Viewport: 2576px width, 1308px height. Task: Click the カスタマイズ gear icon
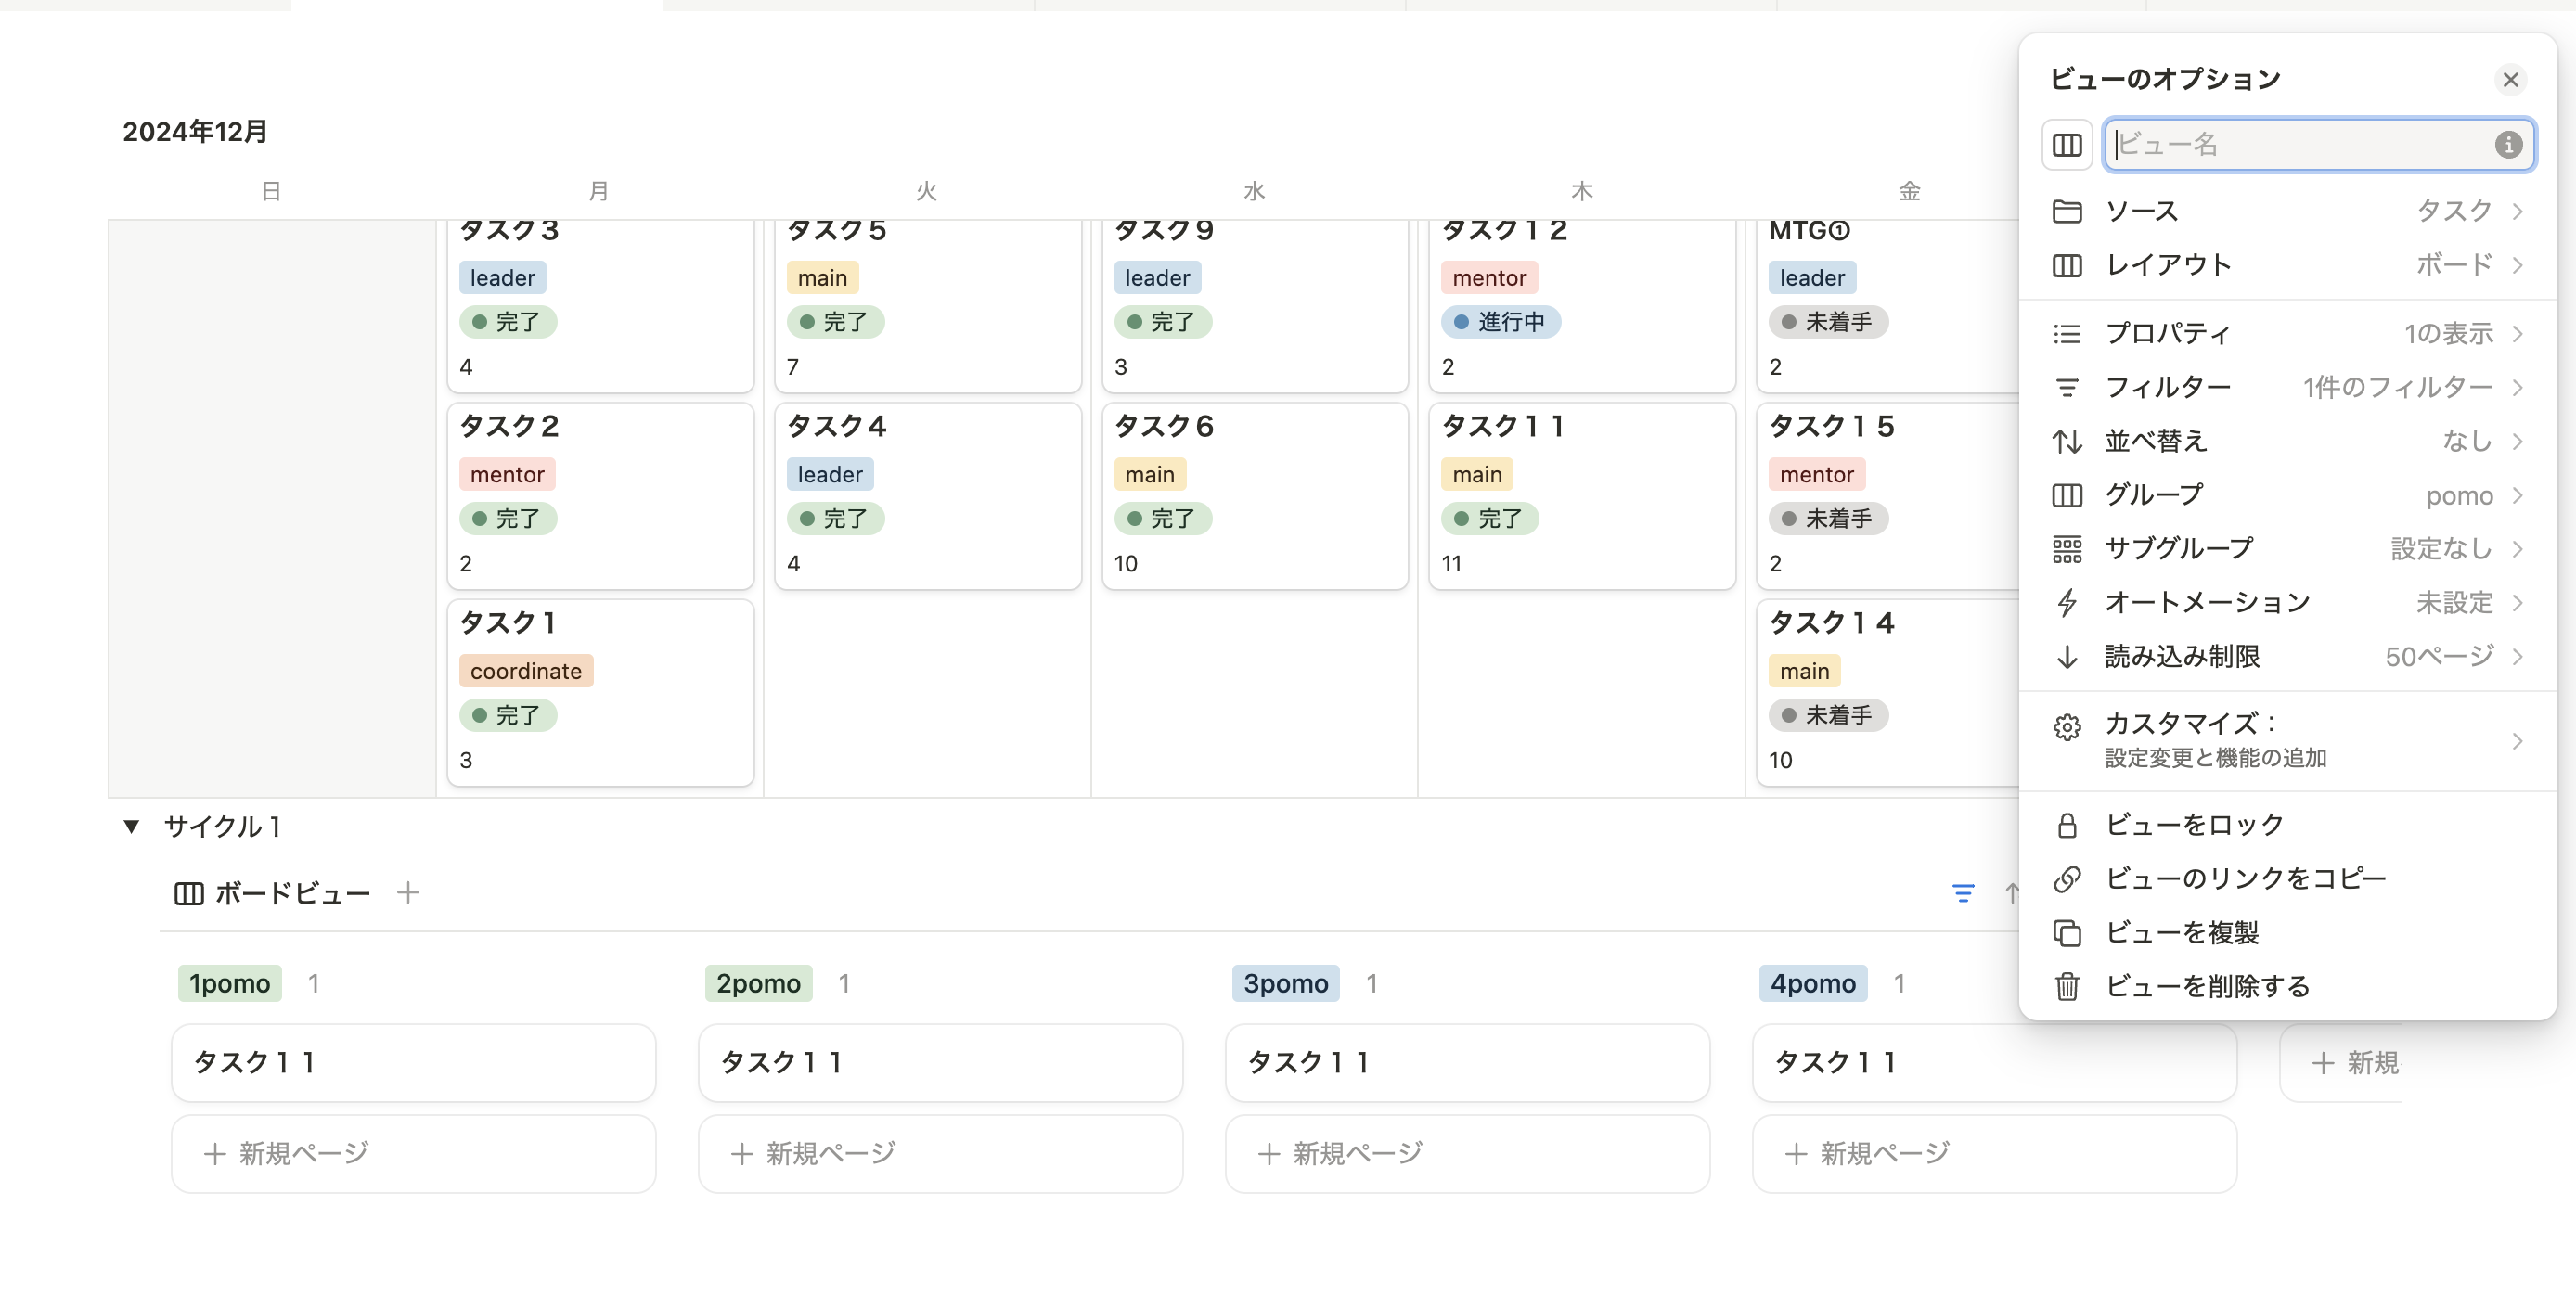click(2067, 726)
